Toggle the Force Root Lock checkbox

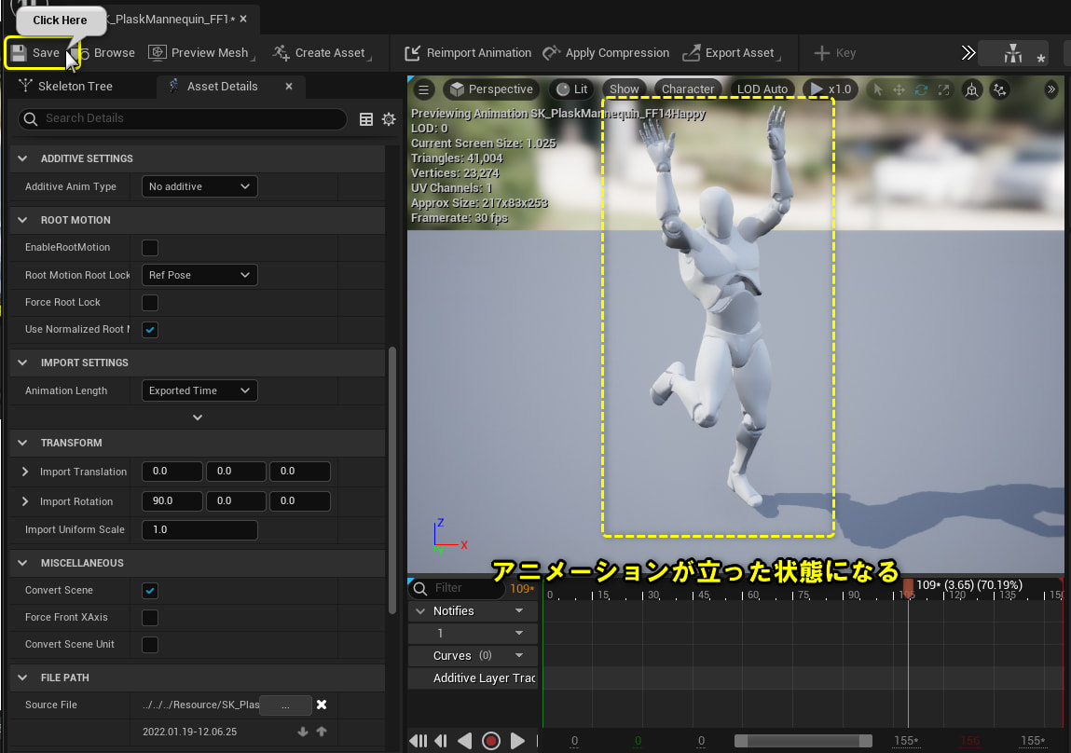[x=149, y=303]
